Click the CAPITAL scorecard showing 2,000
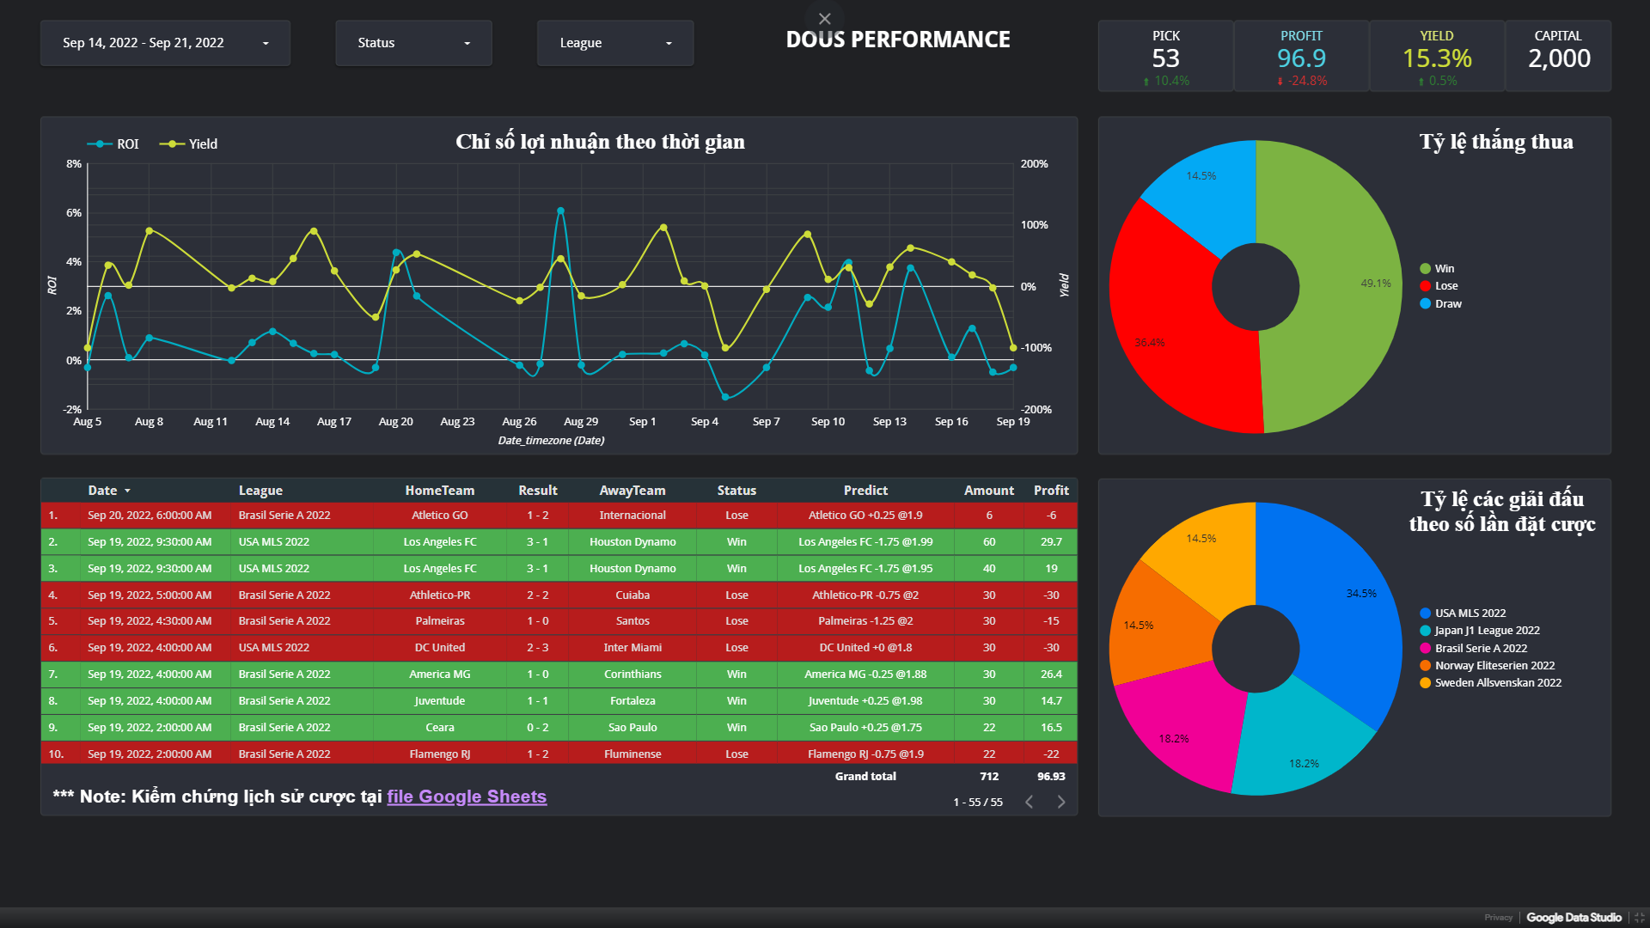Screen dimensions: 1650x928 [x=1558, y=57]
